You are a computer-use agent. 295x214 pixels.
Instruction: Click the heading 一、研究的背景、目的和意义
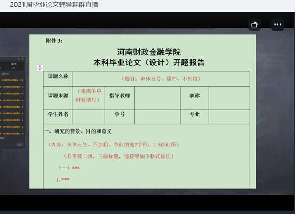click(78, 131)
